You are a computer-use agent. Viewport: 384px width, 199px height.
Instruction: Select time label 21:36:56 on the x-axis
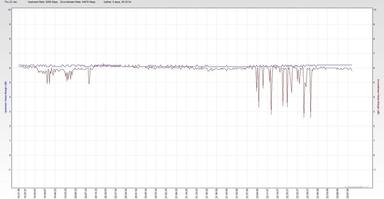216,193
